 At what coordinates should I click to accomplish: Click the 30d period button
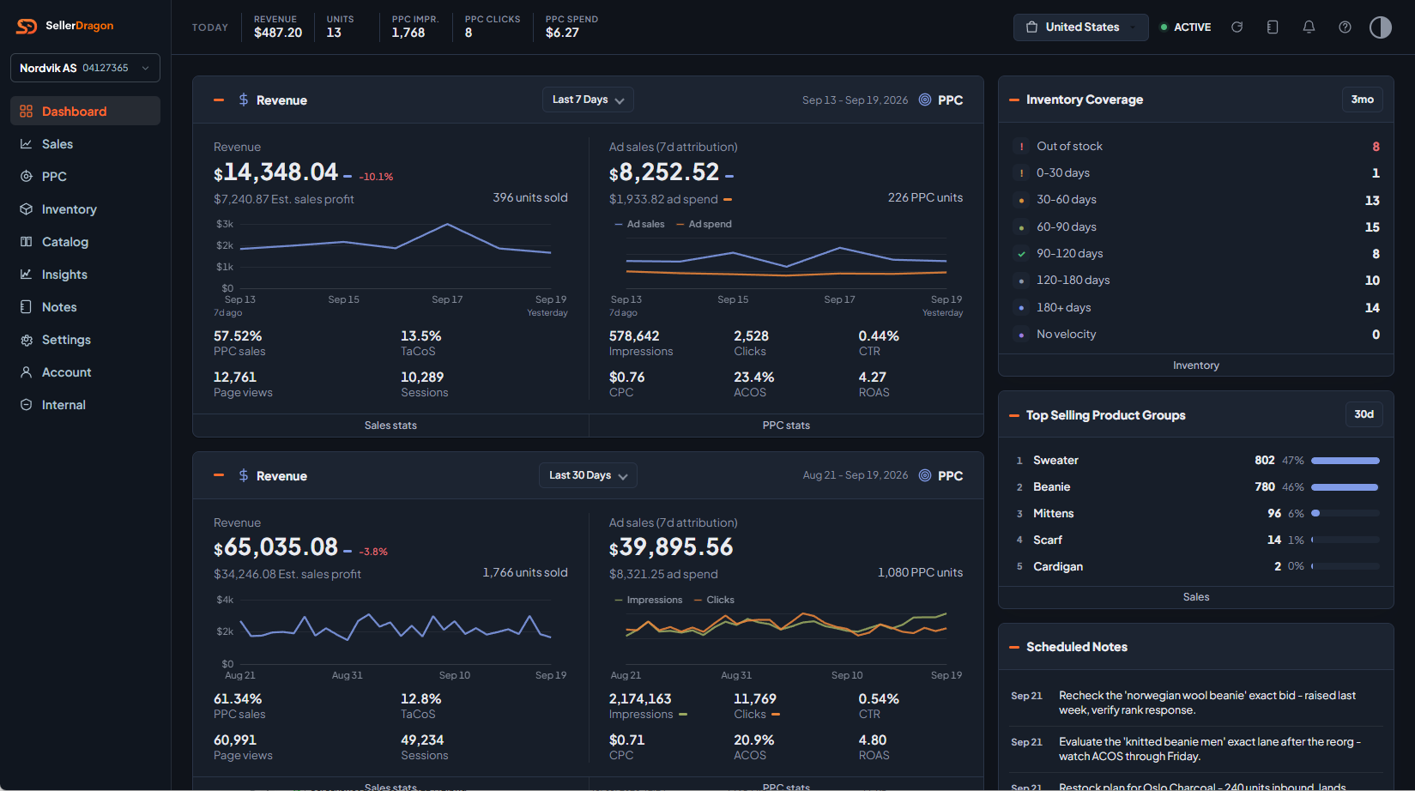[x=1364, y=414]
